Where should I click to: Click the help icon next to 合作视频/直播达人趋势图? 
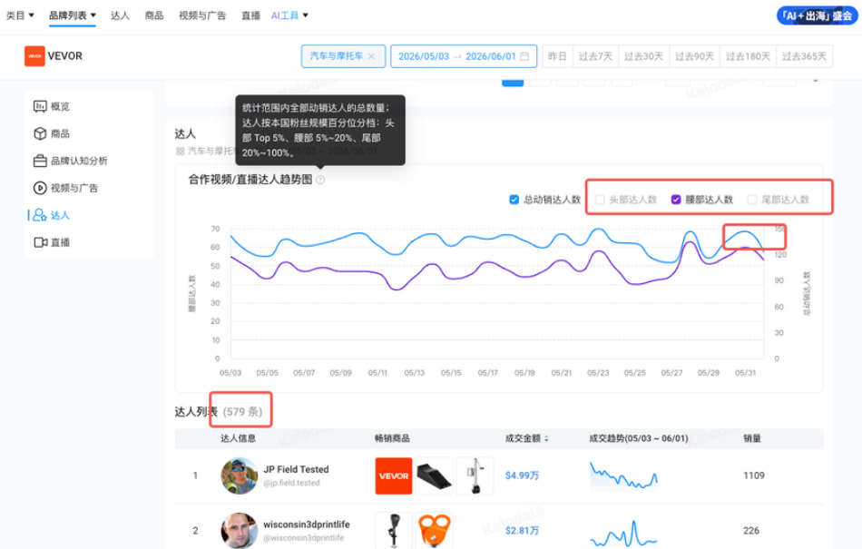(x=320, y=180)
